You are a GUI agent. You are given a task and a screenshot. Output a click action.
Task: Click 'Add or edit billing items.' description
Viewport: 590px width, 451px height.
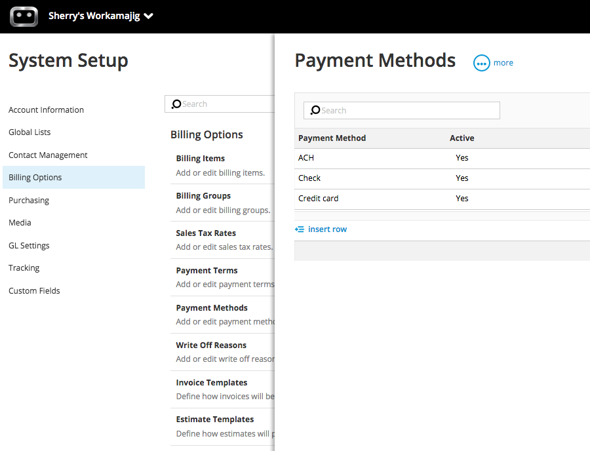click(220, 172)
